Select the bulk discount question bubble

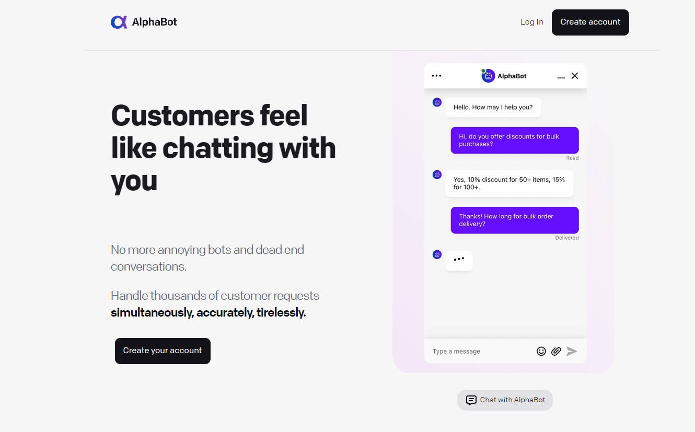click(514, 140)
